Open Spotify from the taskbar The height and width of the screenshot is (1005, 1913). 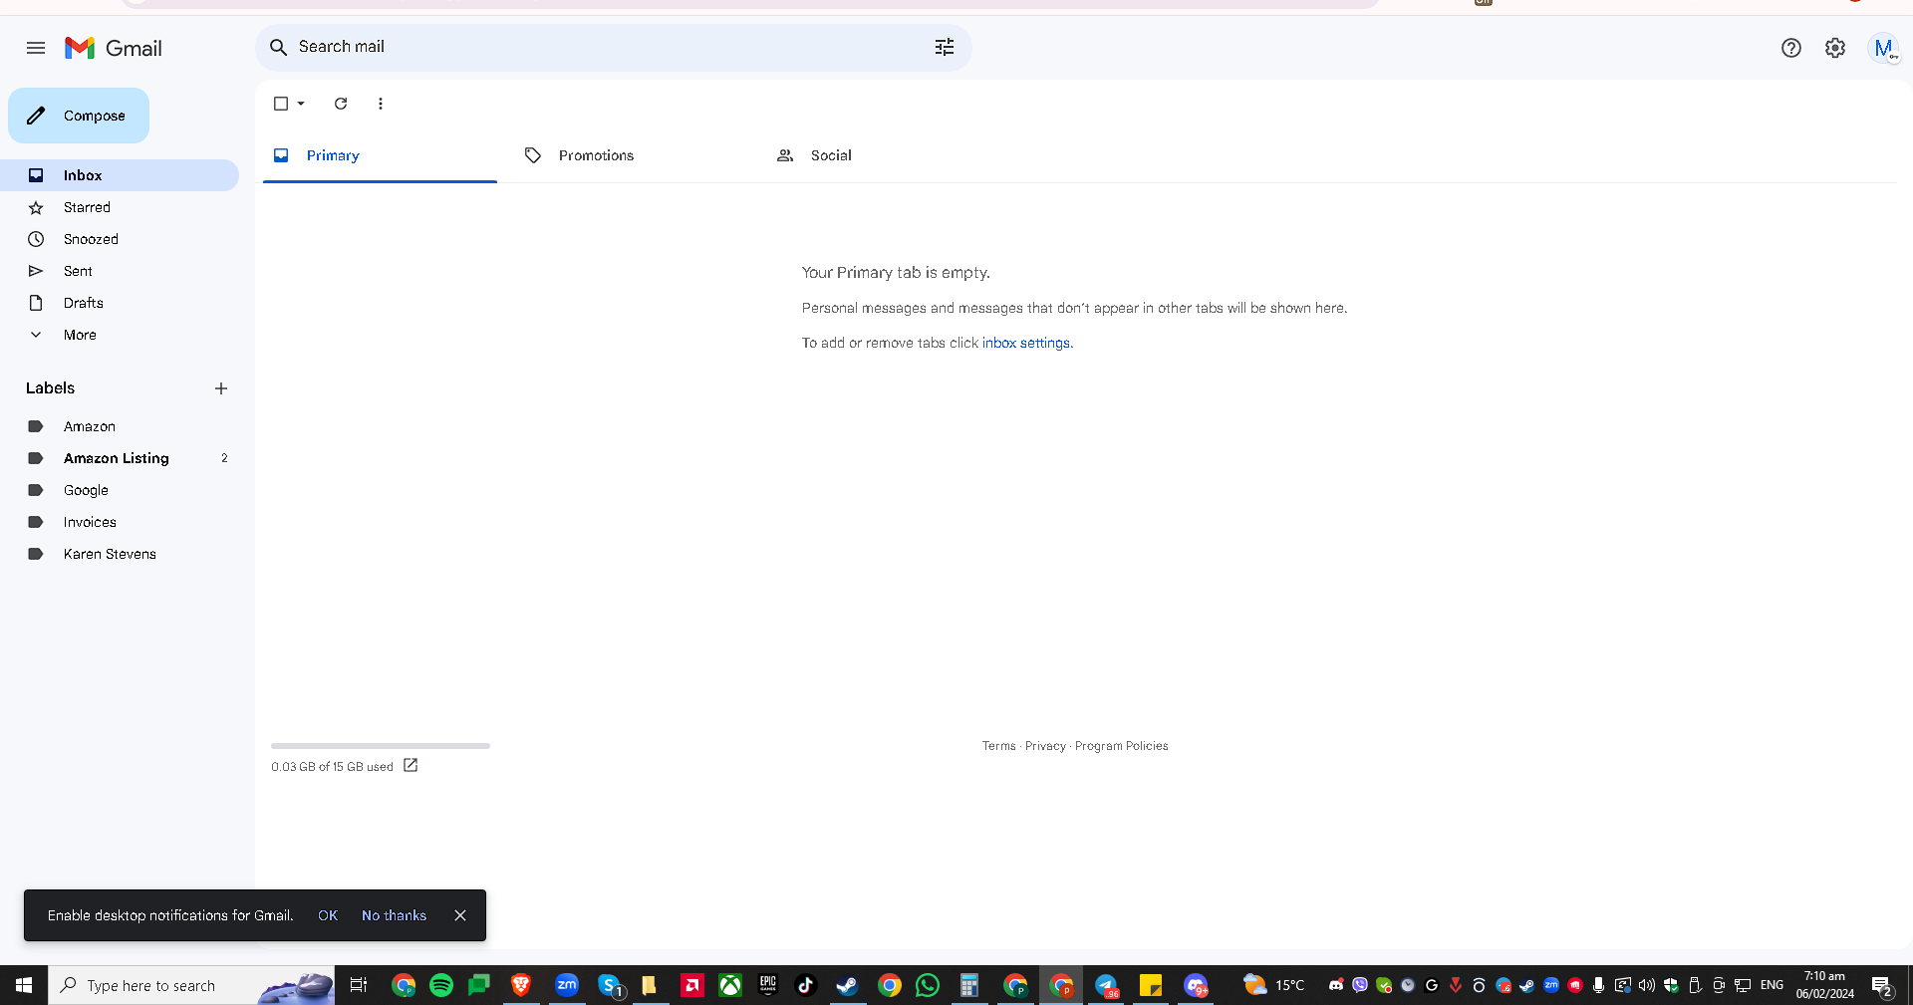pos(441,985)
